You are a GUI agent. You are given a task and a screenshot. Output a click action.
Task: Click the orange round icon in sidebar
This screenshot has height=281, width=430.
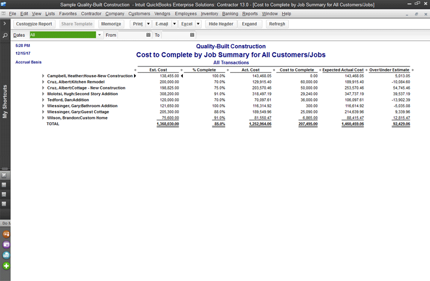tap(6, 234)
